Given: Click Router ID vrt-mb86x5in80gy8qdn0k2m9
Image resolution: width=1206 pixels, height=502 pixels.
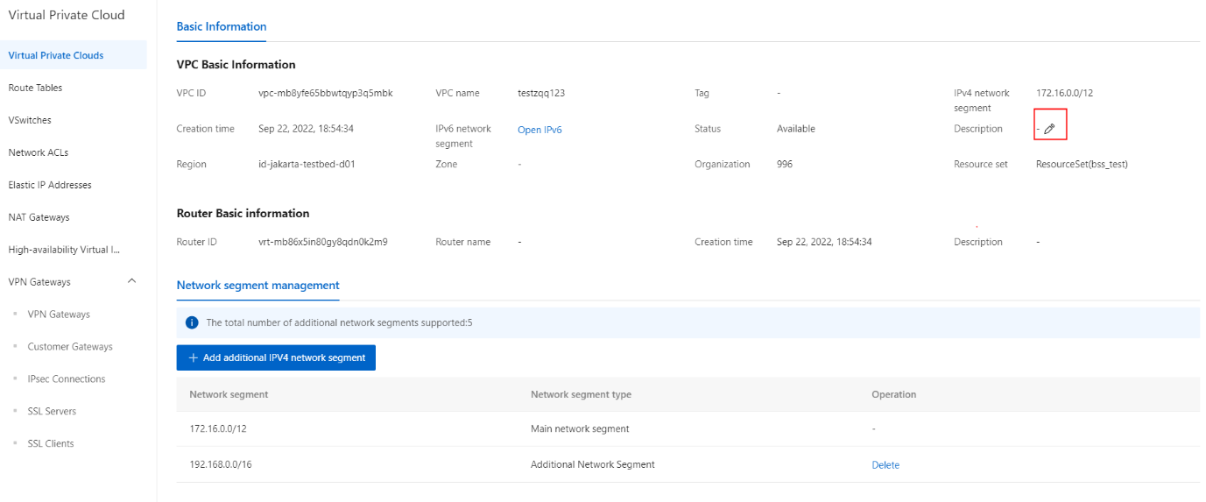Looking at the screenshot, I should tap(323, 242).
